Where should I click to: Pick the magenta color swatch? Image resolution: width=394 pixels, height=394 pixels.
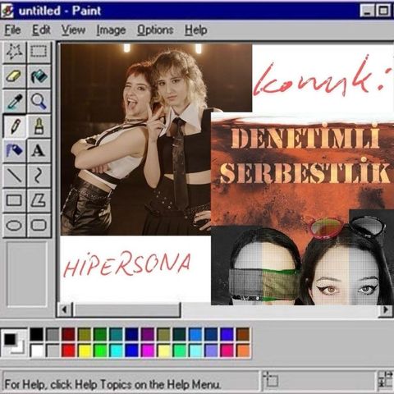(148, 350)
